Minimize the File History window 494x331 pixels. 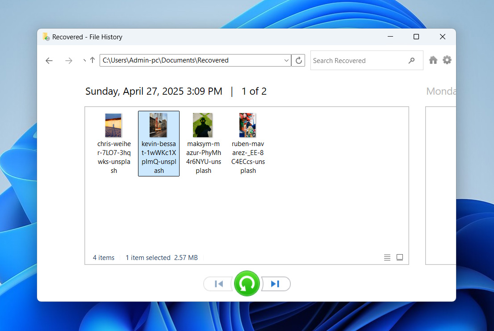click(x=390, y=37)
